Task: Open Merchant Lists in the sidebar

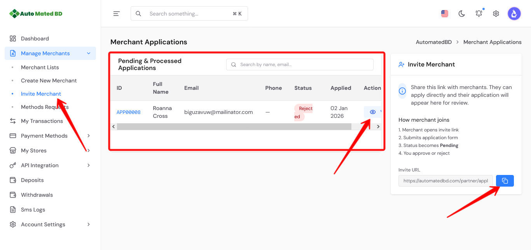Action: coord(40,67)
